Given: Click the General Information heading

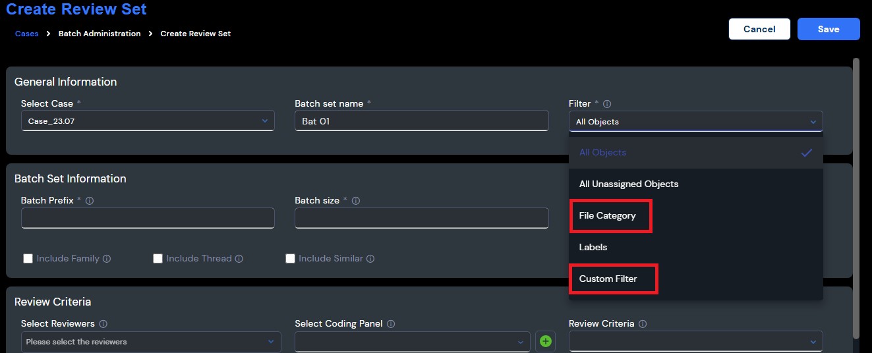Looking at the screenshot, I should [x=66, y=82].
